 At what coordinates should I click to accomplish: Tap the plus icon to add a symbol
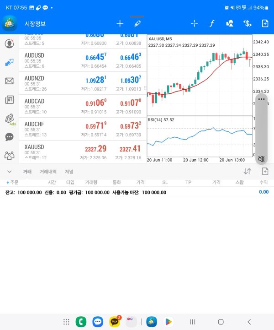pos(120,23)
